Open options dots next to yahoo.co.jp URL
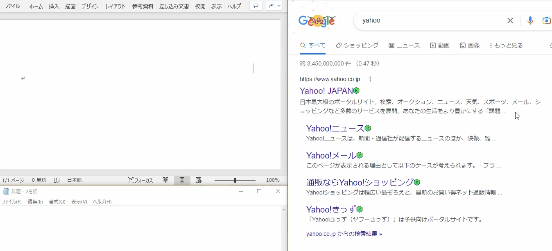The width and height of the screenshot is (552, 251). click(370, 79)
